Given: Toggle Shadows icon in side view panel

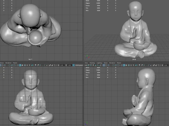Looking at the screenshot, I should pos(136,65).
